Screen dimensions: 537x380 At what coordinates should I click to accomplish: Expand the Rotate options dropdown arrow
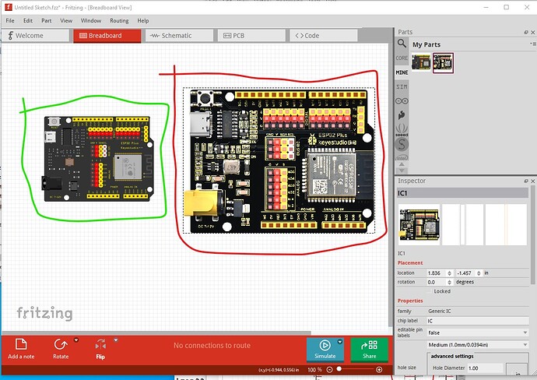[x=76, y=340]
